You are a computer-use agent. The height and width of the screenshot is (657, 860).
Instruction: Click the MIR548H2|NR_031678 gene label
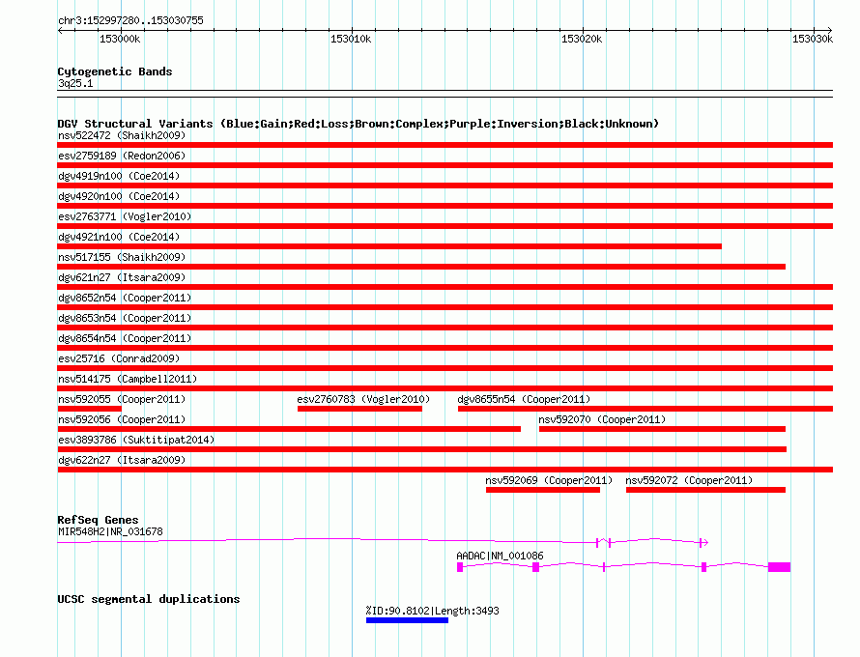click(110, 531)
